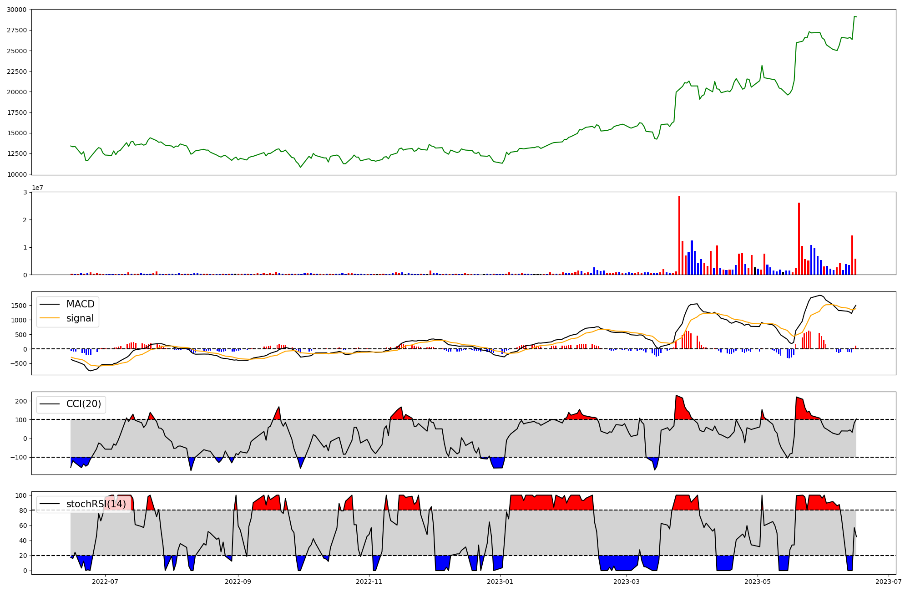
Task: Click the 1500 tick on MACD axis
Action: coord(20,306)
